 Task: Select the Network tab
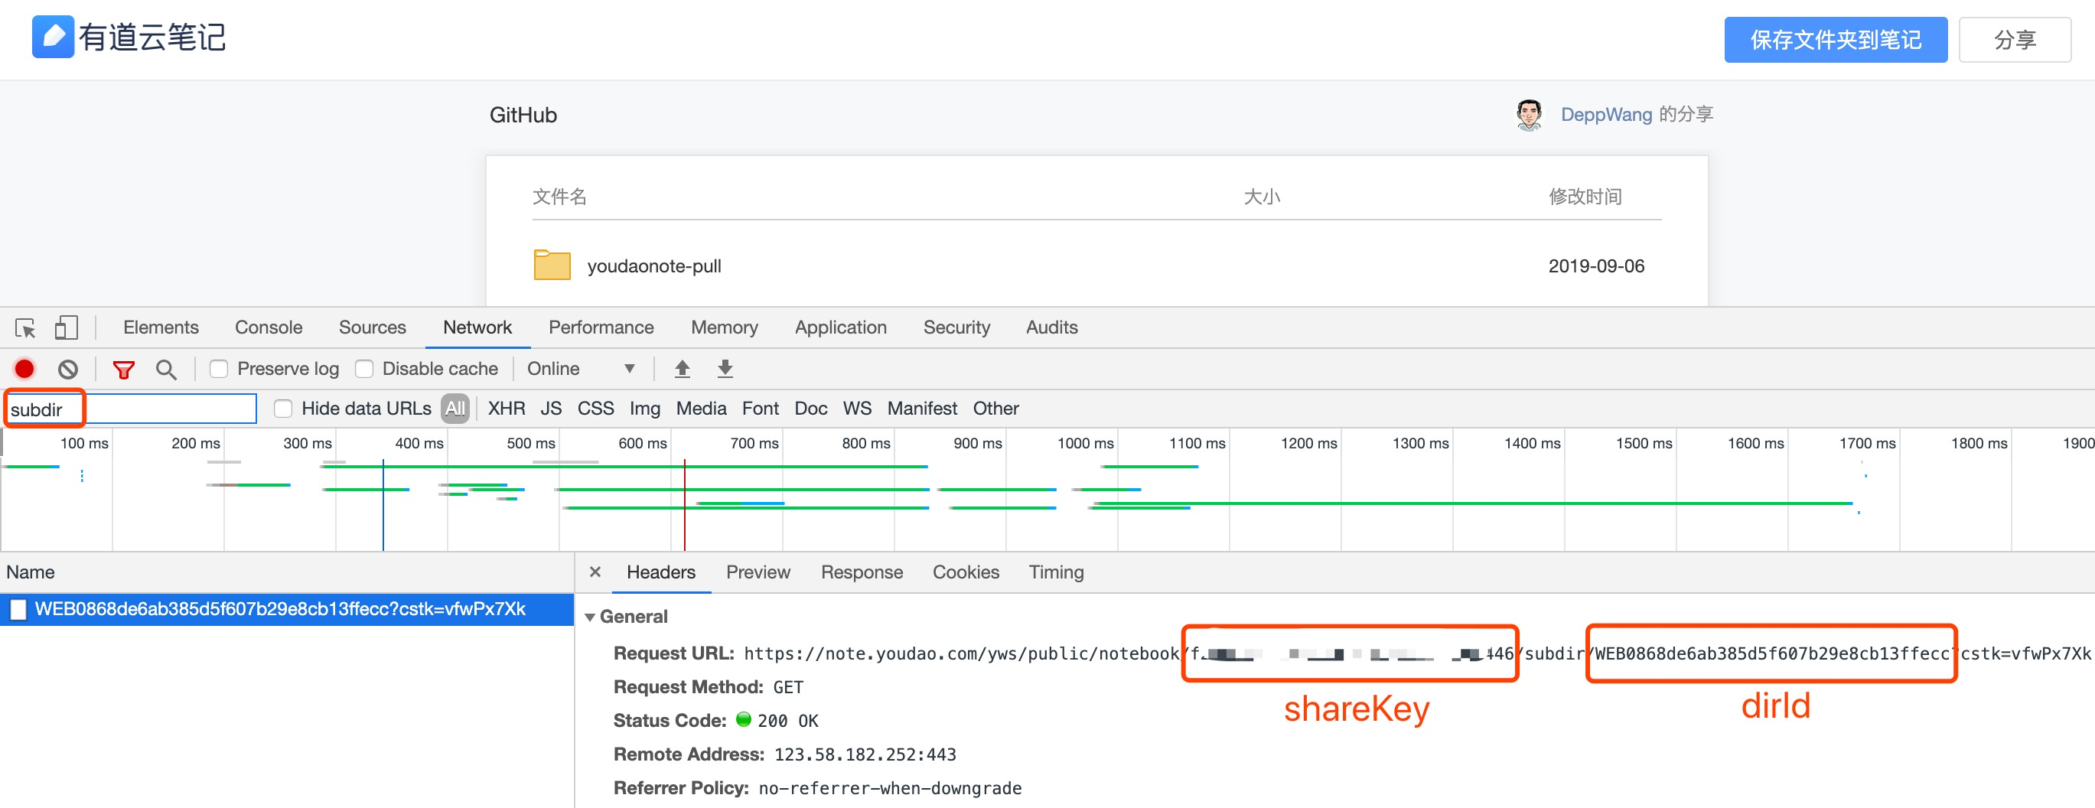pyautogui.click(x=477, y=327)
